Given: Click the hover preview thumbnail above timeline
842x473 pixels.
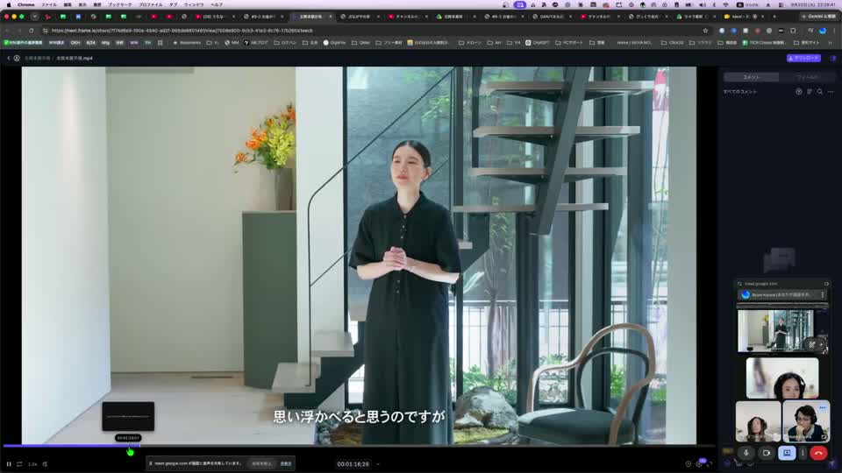Looking at the screenshot, I should [128, 416].
